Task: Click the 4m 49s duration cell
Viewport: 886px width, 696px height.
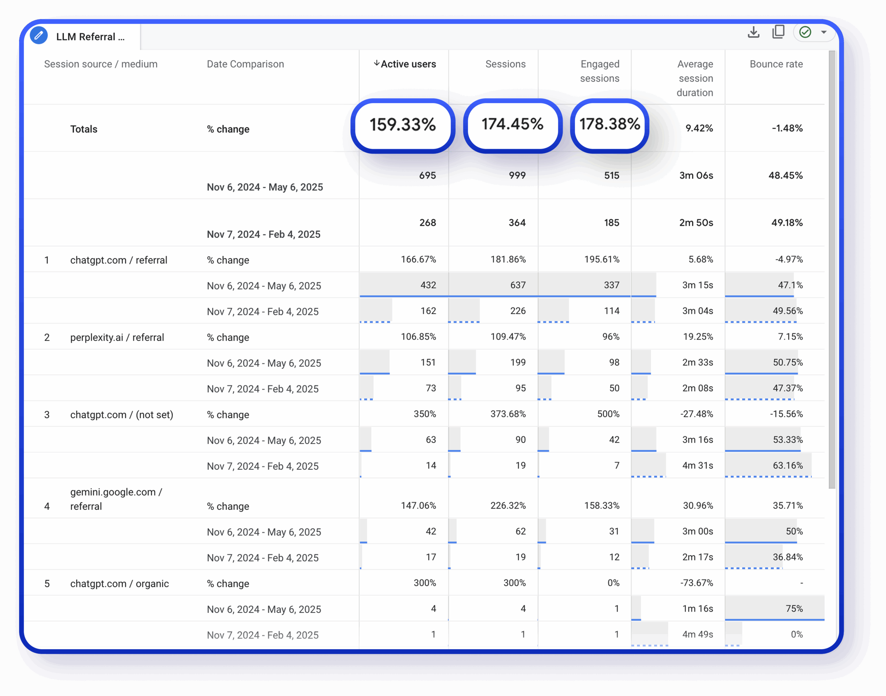Action: [698, 634]
